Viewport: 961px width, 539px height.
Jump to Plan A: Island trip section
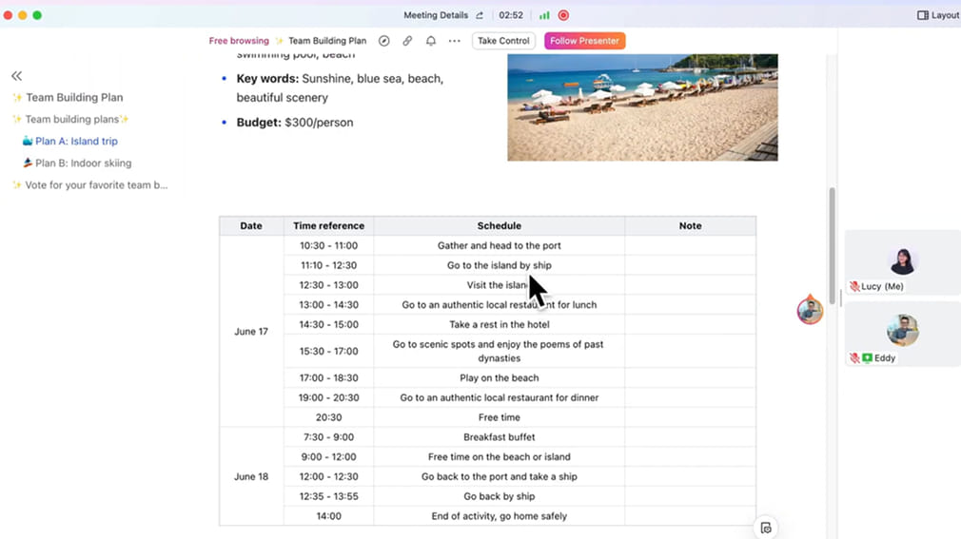coord(77,141)
